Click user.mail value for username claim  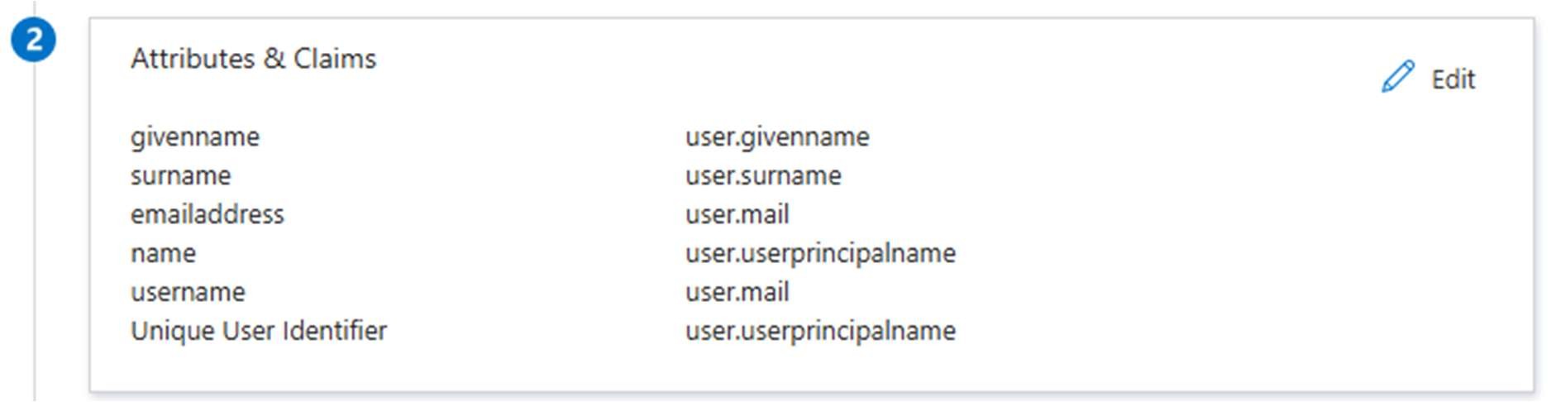pos(737,292)
